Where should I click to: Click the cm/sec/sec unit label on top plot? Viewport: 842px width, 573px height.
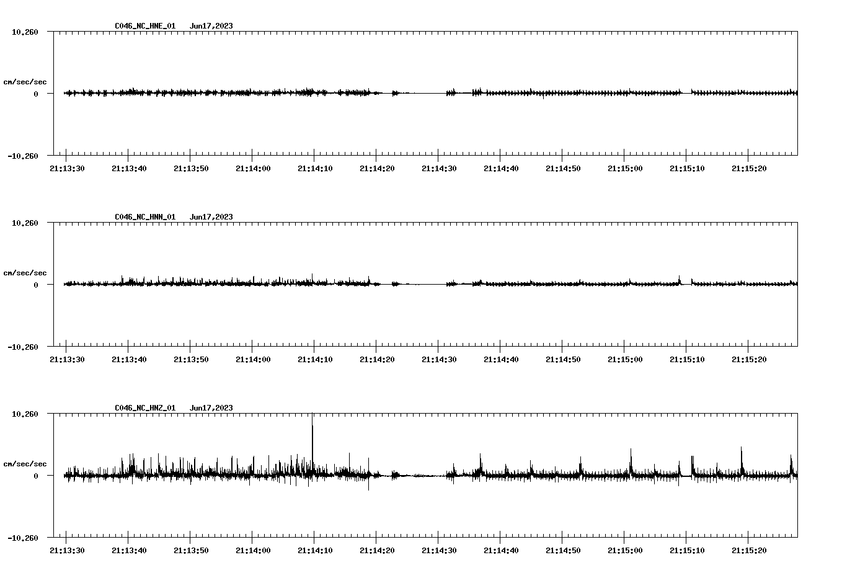pyautogui.click(x=25, y=81)
